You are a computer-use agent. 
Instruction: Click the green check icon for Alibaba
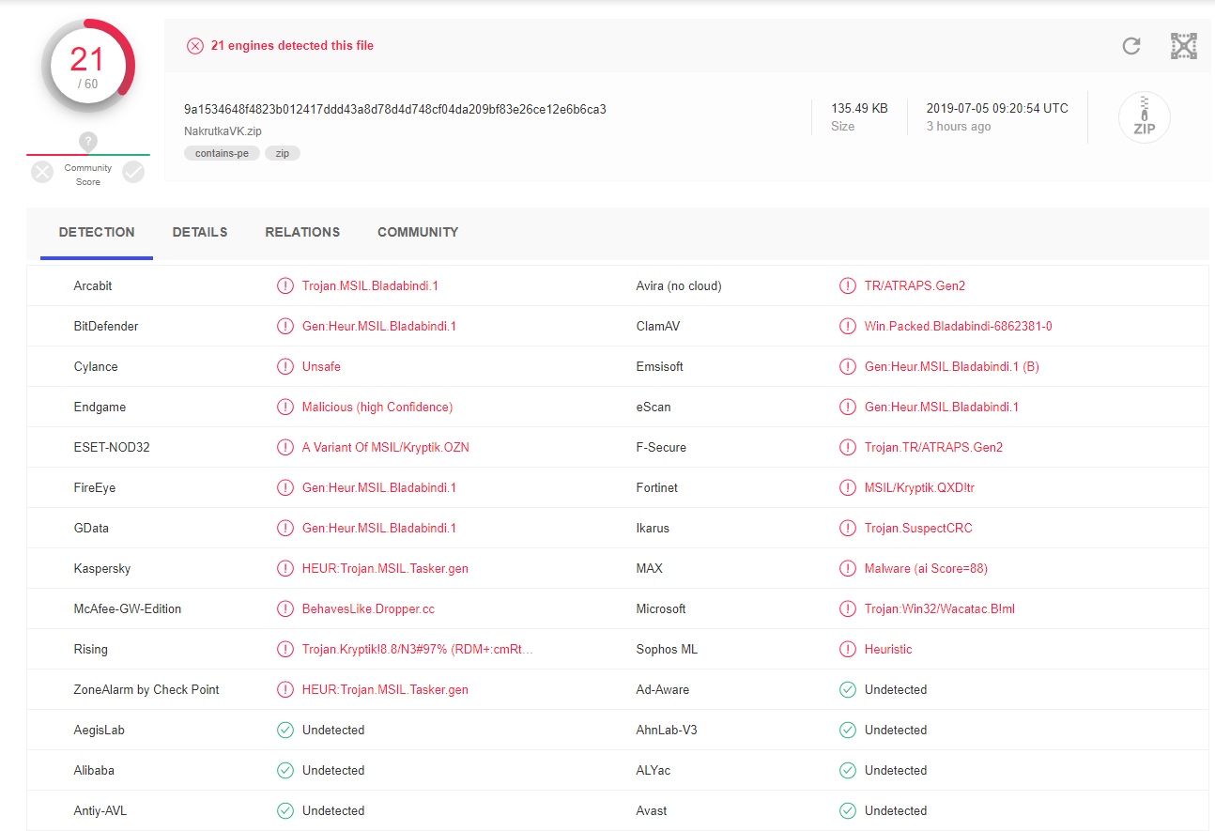coord(285,770)
